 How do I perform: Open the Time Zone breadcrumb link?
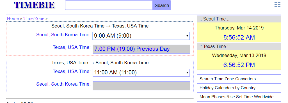pyautogui.click(x=34, y=19)
